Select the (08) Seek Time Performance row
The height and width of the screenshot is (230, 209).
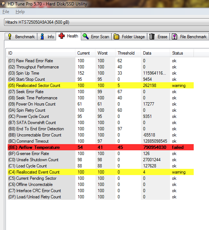pos(101,98)
